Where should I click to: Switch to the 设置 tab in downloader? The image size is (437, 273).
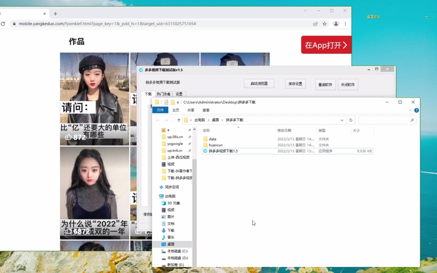[x=179, y=94]
